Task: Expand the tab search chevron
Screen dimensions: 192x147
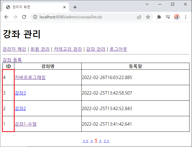Action: click(147, 4)
